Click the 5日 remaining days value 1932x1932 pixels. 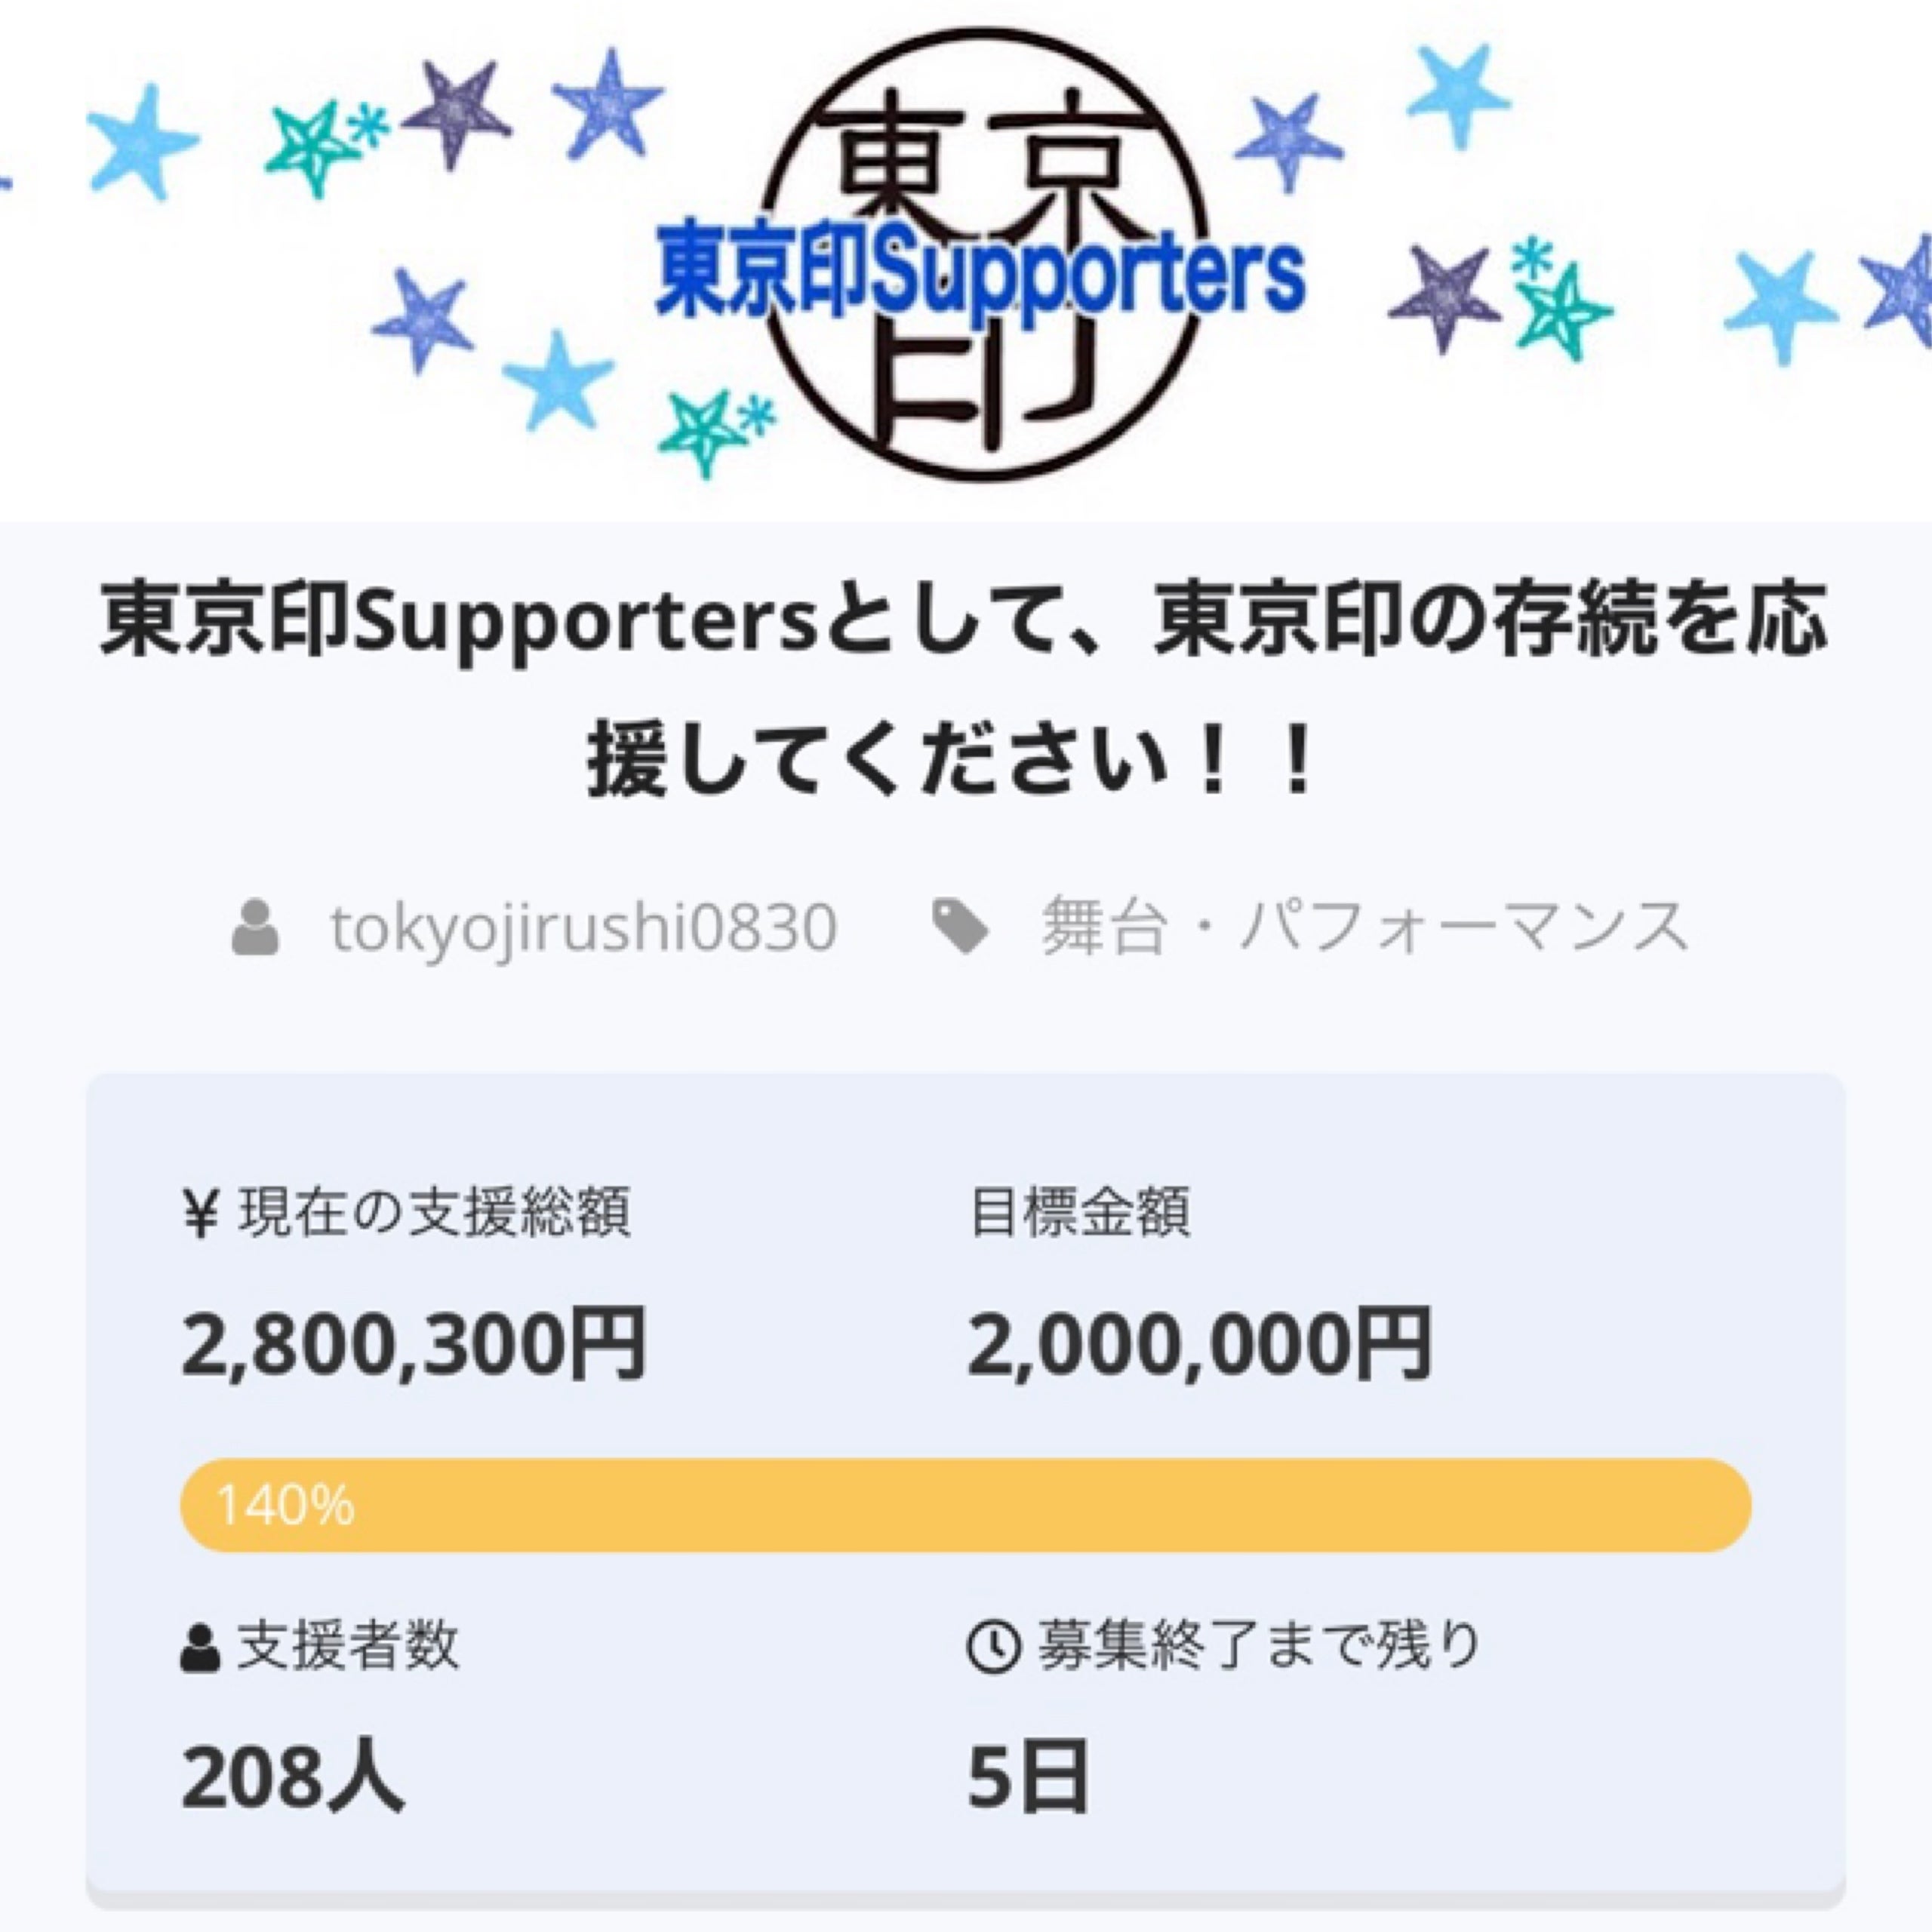tap(1026, 1778)
